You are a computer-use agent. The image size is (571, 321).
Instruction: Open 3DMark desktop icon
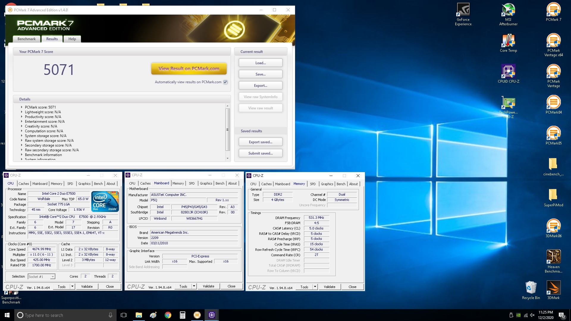click(x=553, y=290)
